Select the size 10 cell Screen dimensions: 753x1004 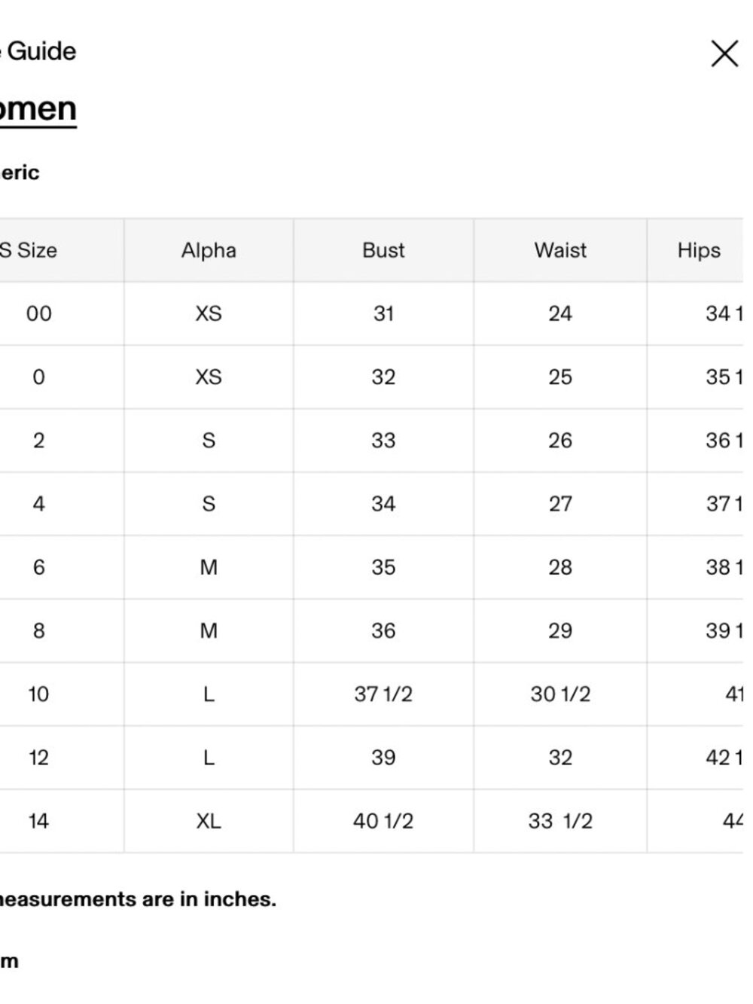(x=38, y=694)
